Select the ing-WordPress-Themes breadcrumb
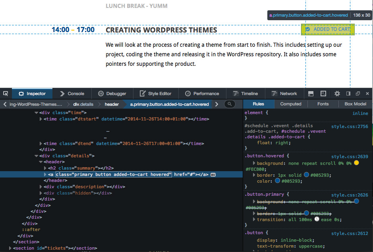 [x=36, y=104]
